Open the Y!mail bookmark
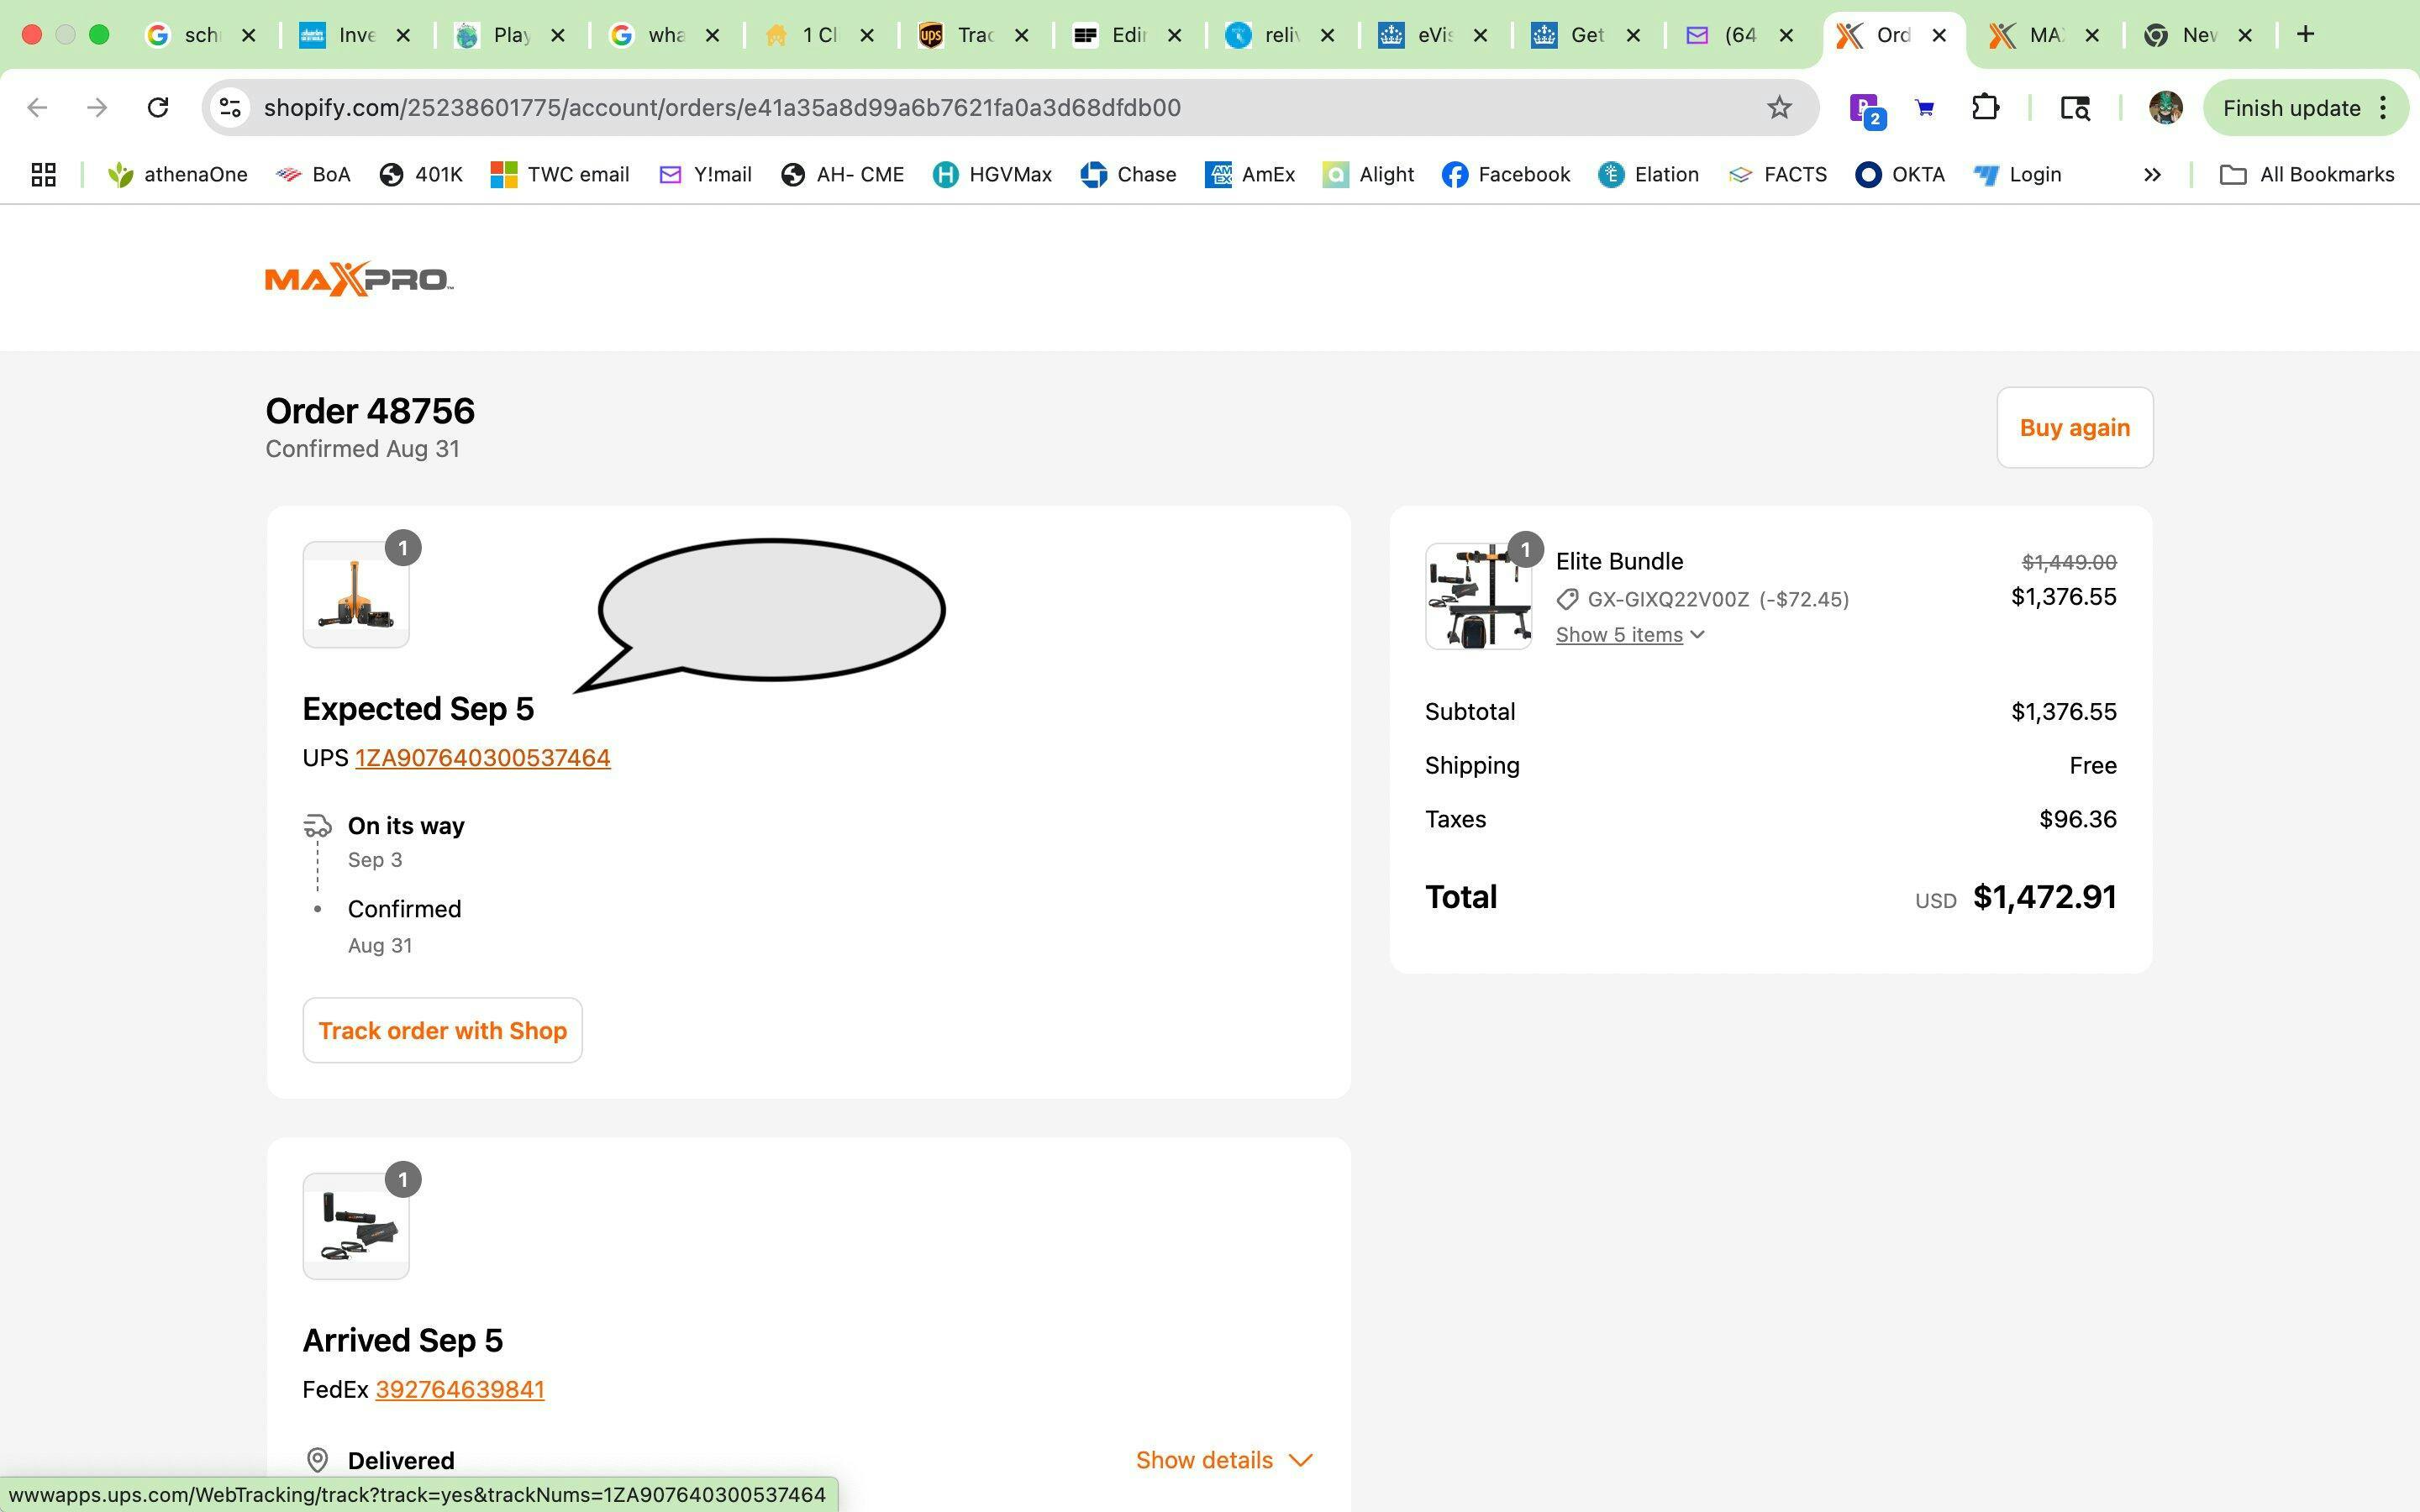Screen dimensions: 2420x1512 coord(706,175)
